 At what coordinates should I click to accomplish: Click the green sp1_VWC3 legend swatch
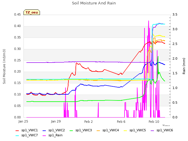click(x=71, y=131)
